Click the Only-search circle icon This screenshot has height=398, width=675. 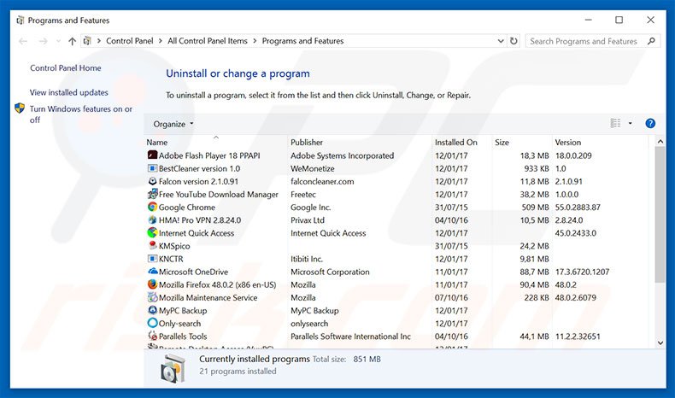pos(152,323)
